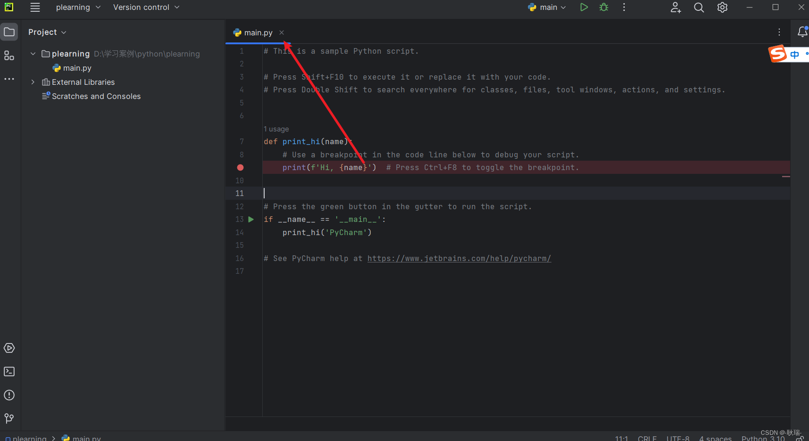809x441 pixels.
Task: Run the main configuration
Action: click(584, 7)
